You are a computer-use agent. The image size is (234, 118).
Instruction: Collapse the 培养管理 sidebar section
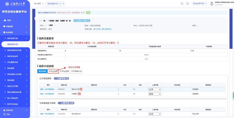point(26,32)
